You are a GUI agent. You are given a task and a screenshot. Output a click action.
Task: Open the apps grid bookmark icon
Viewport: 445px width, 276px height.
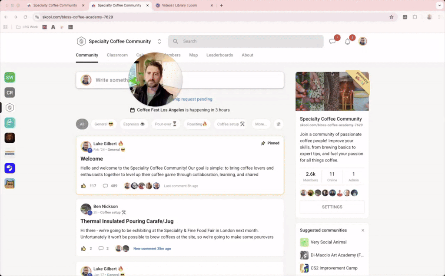5,27
